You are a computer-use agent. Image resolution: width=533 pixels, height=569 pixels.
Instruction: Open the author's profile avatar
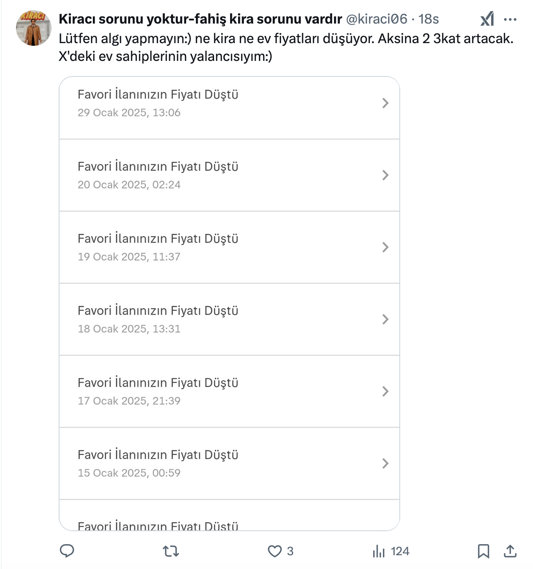tap(34, 28)
